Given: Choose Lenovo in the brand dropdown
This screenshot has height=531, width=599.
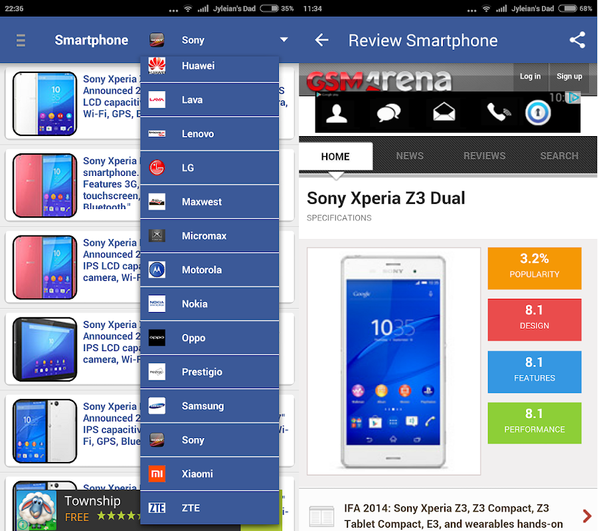Looking at the screenshot, I should click(210, 133).
